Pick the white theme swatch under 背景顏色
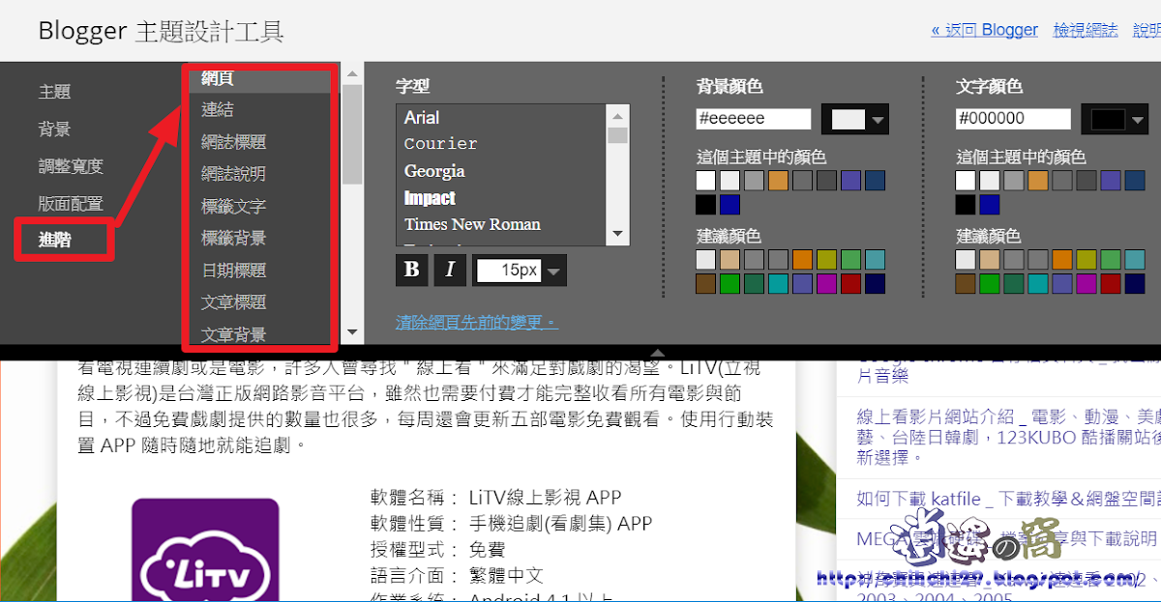This screenshot has height=602, width=1161. pos(705,181)
